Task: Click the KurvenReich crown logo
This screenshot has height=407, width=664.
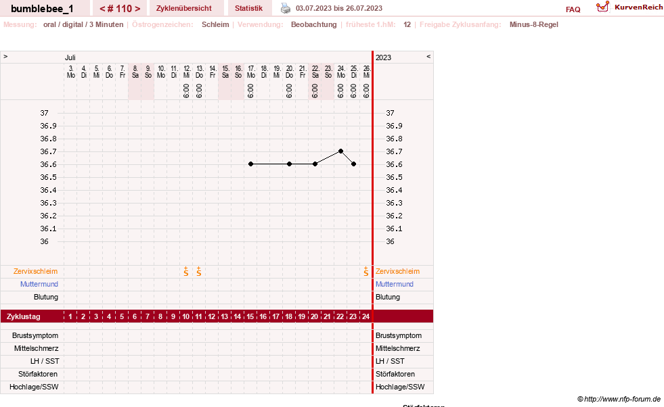Action: coord(602,7)
